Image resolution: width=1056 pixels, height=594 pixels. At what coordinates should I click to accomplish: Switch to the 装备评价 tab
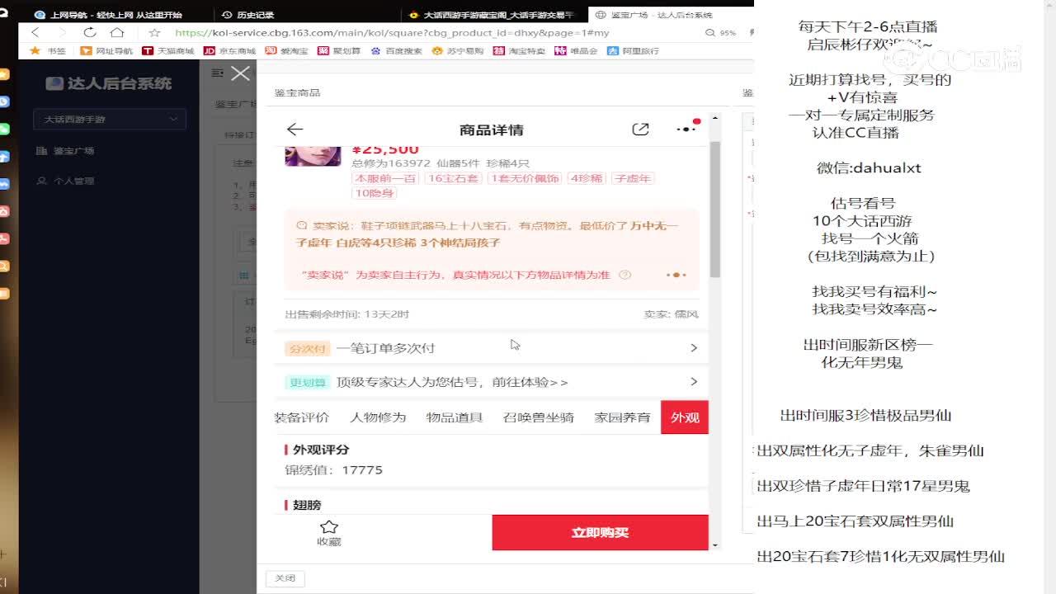click(302, 417)
